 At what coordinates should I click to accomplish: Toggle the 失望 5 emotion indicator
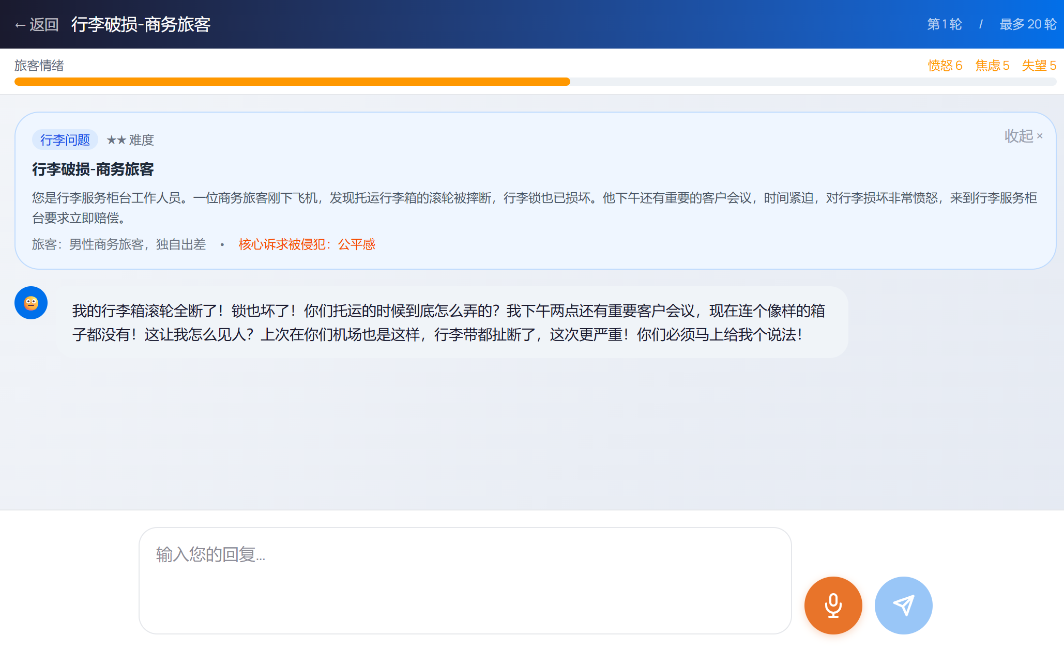[1039, 66]
